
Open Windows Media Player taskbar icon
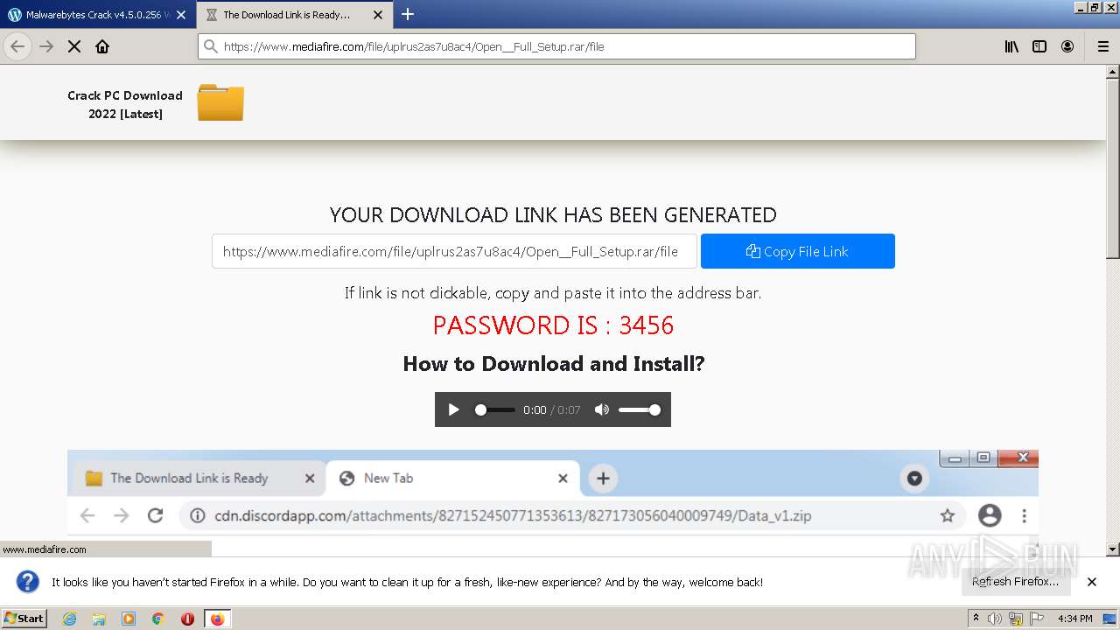(129, 619)
